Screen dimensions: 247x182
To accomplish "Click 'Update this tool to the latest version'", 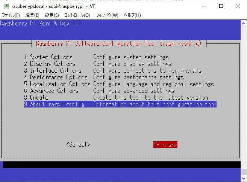I will pos(151,97).
